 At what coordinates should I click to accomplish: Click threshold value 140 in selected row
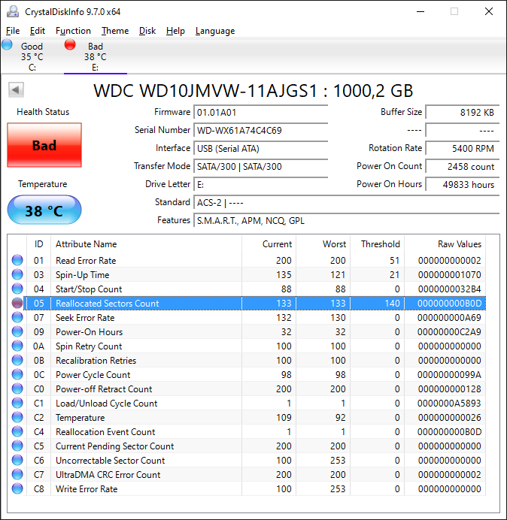point(392,304)
